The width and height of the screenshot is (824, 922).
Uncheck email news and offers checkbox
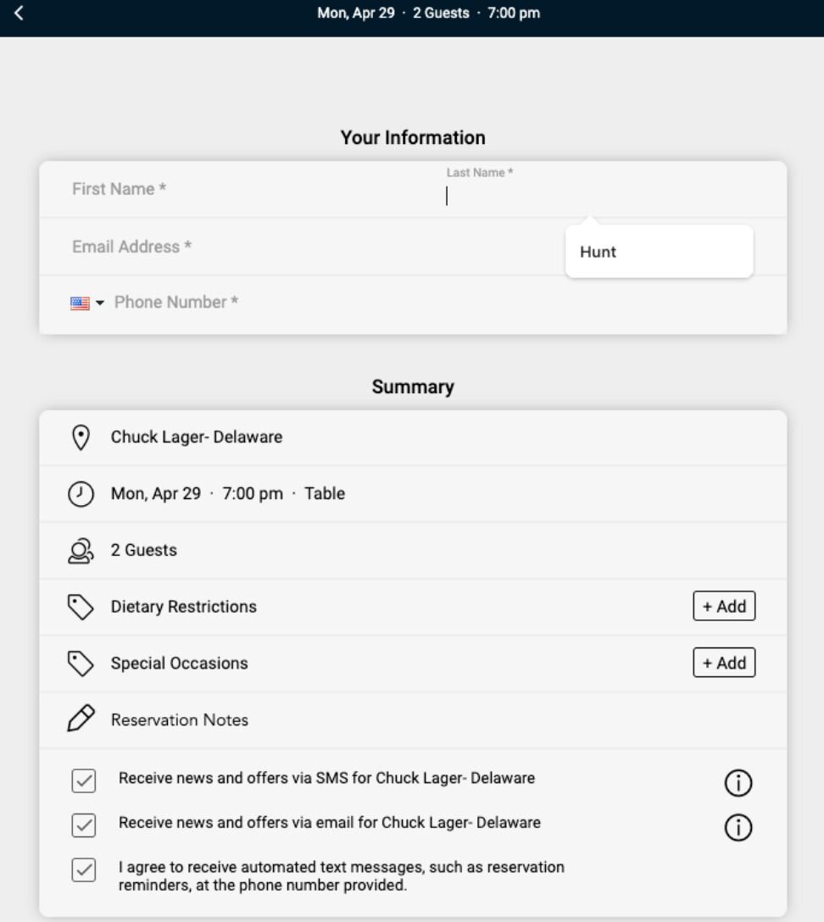[x=83, y=825]
